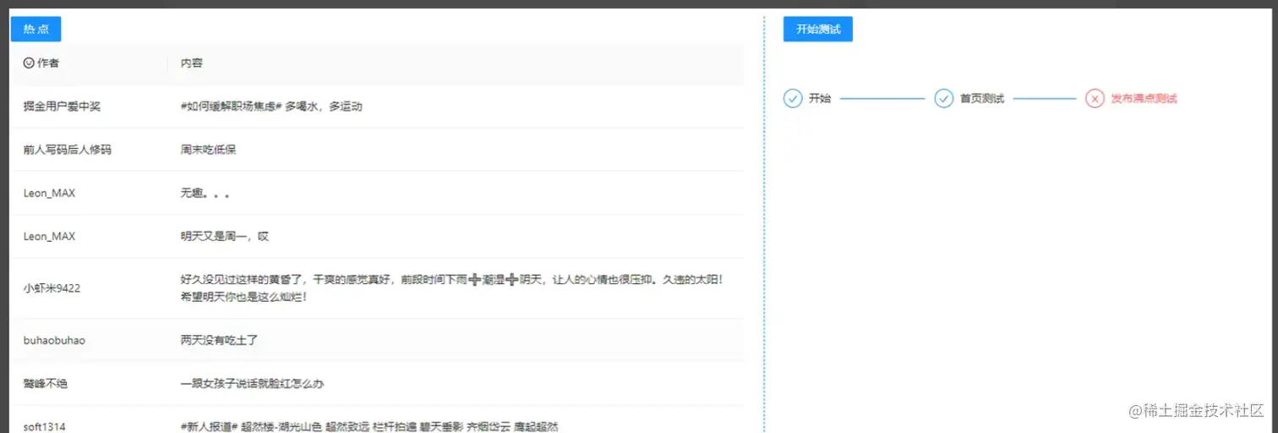This screenshot has height=433, width=1278.
Task: Select content #如何缓解职场焦虑# 多喝水，多运动
Action: click(x=271, y=107)
